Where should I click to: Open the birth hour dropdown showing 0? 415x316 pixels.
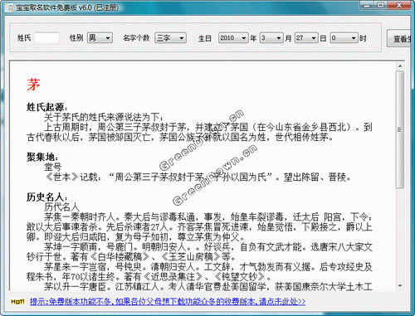pyautogui.click(x=344, y=37)
